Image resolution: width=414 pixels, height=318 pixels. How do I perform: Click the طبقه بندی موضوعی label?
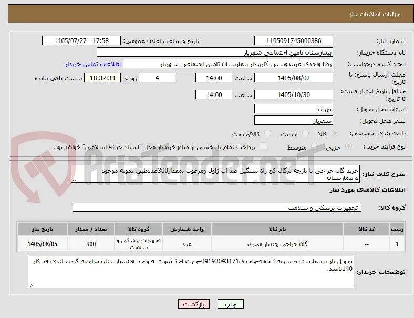coord(378,133)
